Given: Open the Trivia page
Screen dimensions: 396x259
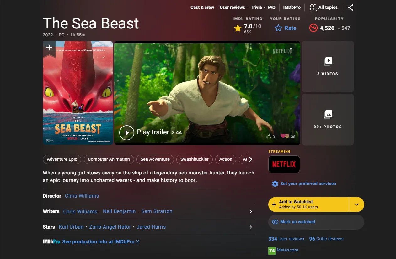Looking at the screenshot, I should (x=256, y=7).
